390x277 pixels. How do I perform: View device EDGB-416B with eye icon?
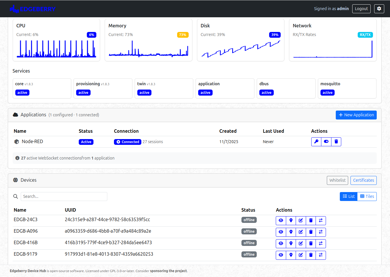[281, 244]
